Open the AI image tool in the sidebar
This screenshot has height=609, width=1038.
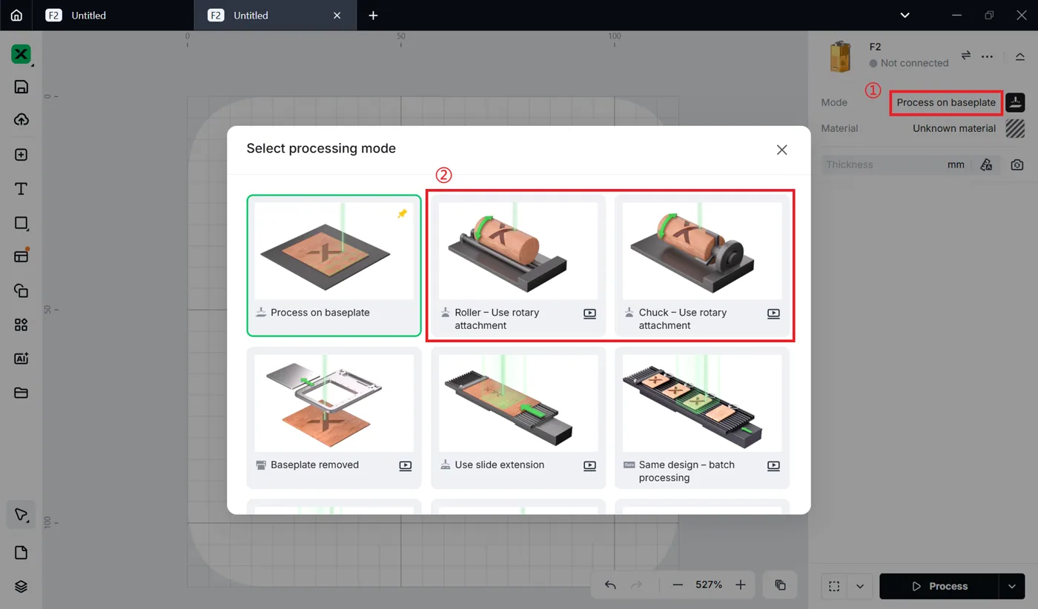pos(21,359)
